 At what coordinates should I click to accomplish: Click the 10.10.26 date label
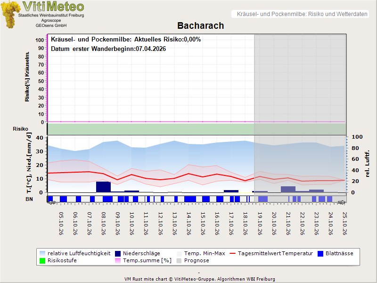coord(132,224)
